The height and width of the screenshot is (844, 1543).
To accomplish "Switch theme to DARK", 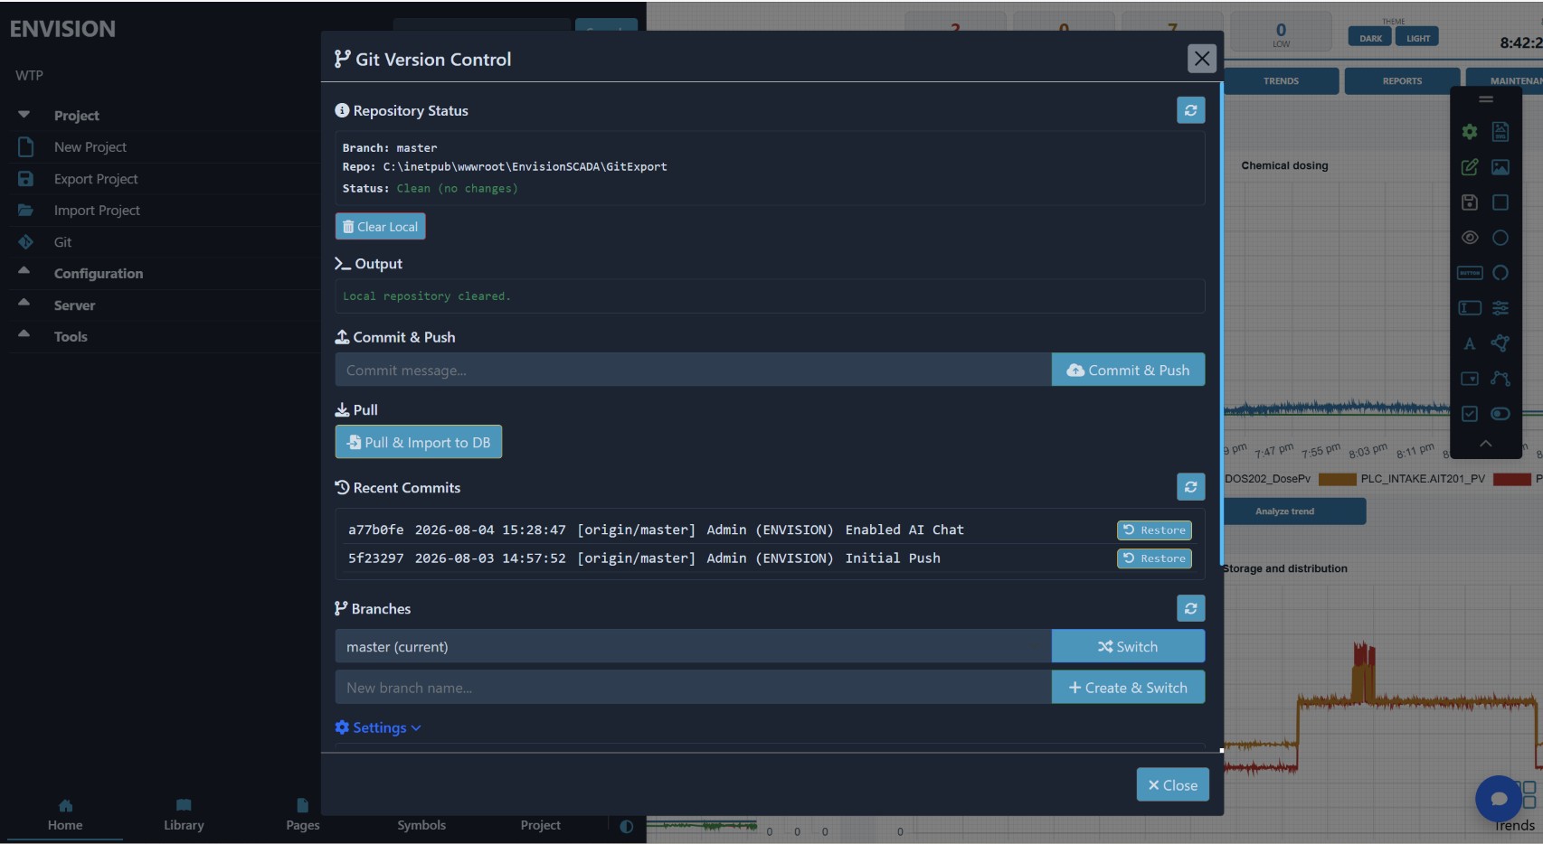I will pyautogui.click(x=1370, y=38).
